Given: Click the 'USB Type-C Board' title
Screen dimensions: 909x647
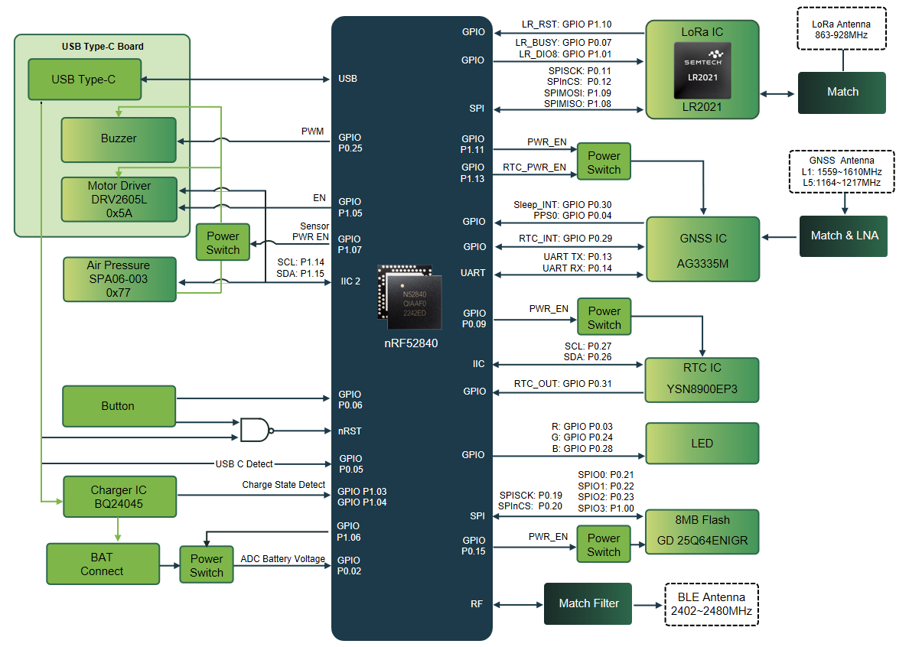Looking at the screenshot, I should click(103, 47).
